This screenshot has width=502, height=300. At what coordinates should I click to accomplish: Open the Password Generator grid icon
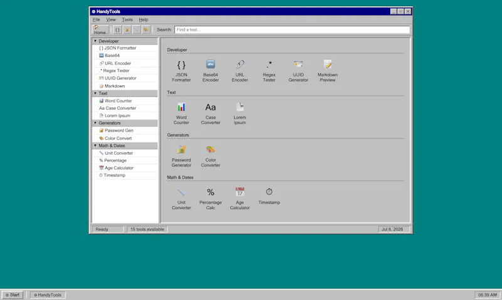pos(181,156)
